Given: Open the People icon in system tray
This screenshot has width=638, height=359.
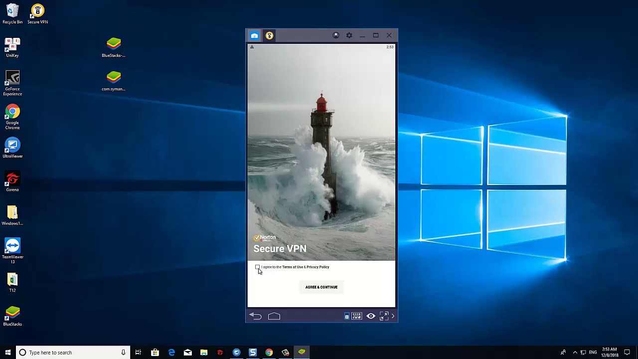Looking at the screenshot, I should coord(563,353).
